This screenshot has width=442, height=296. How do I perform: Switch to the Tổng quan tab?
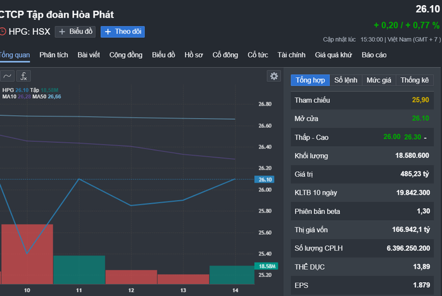click(x=15, y=55)
